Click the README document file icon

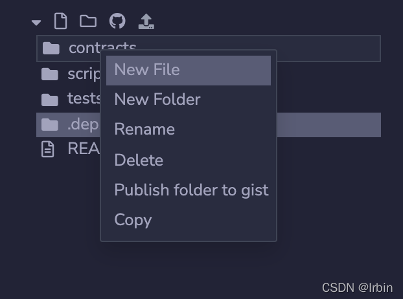[48, 149]
